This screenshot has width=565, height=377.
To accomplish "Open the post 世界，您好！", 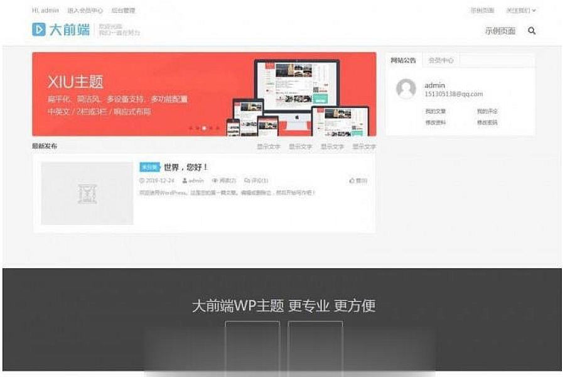I will tap(186, 167).
